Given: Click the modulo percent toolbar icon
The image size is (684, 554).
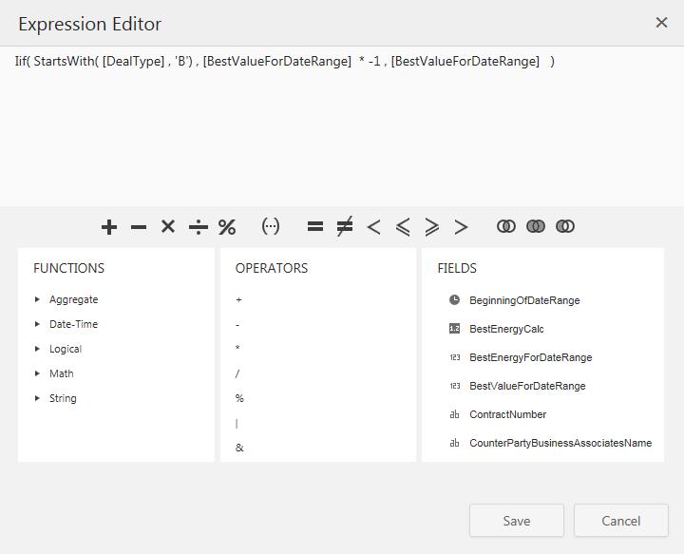Looking at the screenshot, I should 227,226.
